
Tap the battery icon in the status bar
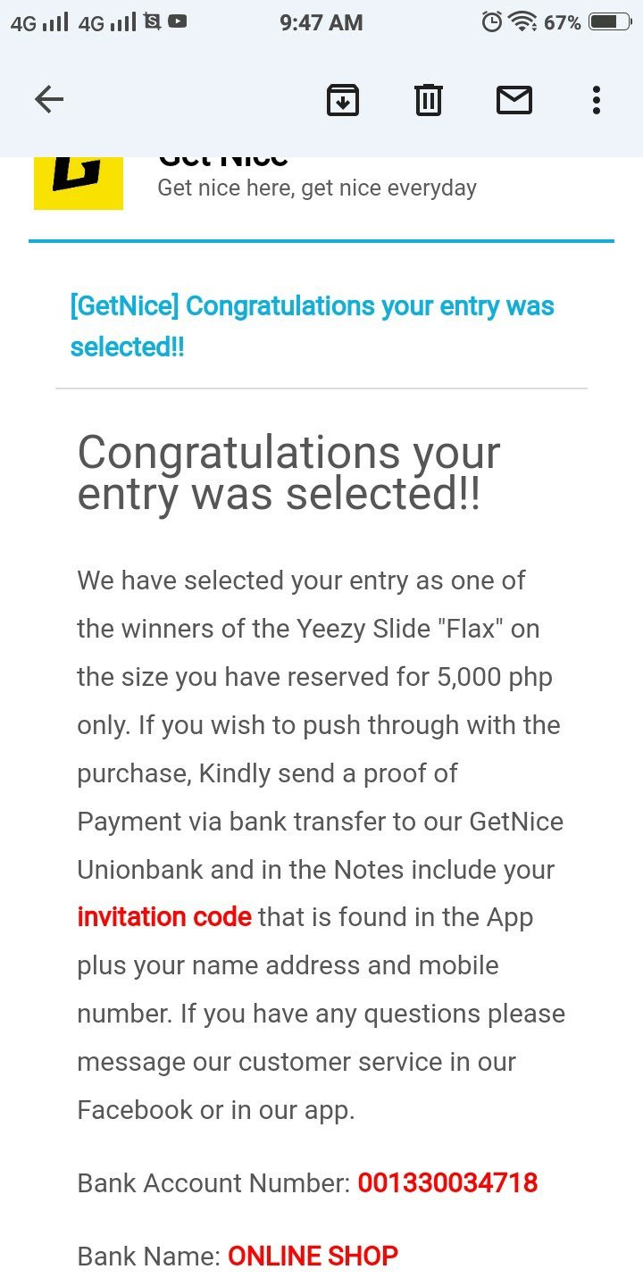pyautogui.click(x=610, y=22)
